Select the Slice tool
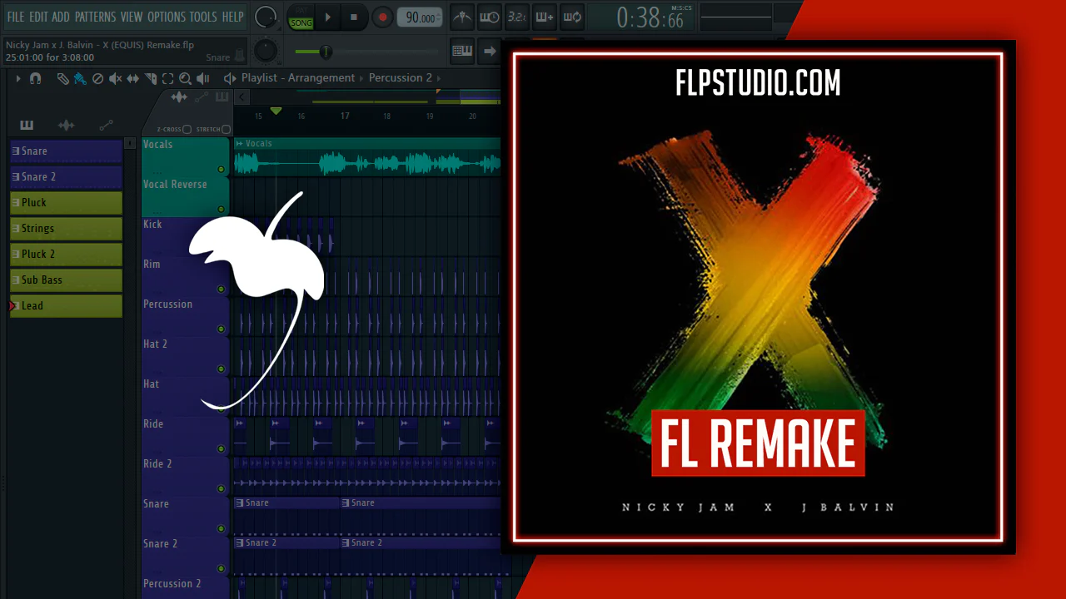The image size is (1066, 599). point(151,78)
